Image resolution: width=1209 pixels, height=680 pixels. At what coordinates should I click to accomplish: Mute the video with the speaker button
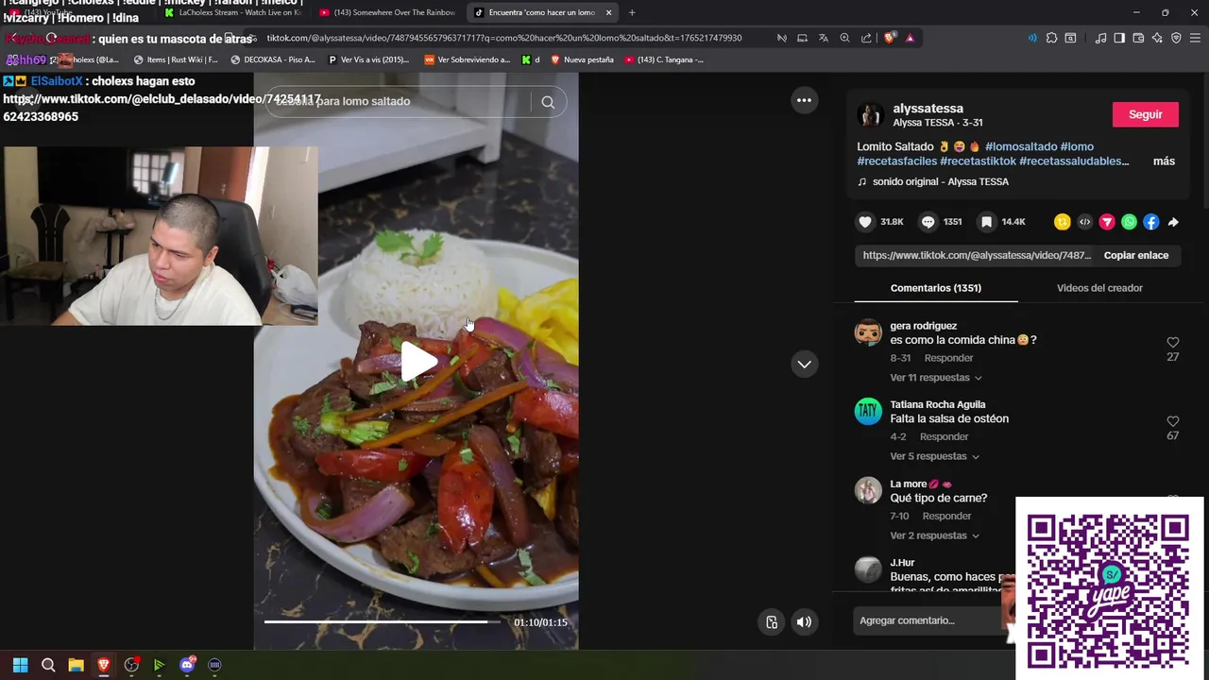pos(804,621)
